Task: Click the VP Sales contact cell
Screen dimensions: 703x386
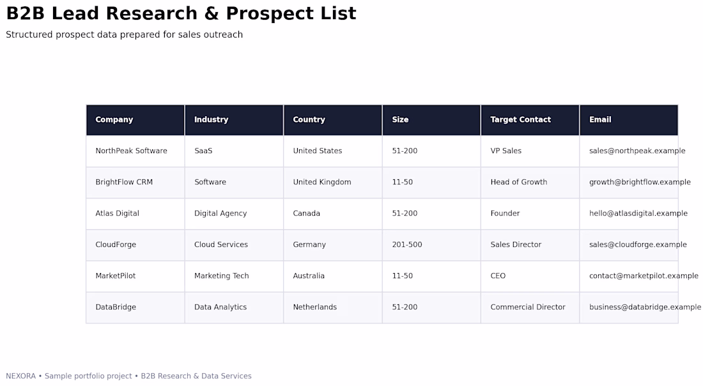Action: (x=530, y=151)
